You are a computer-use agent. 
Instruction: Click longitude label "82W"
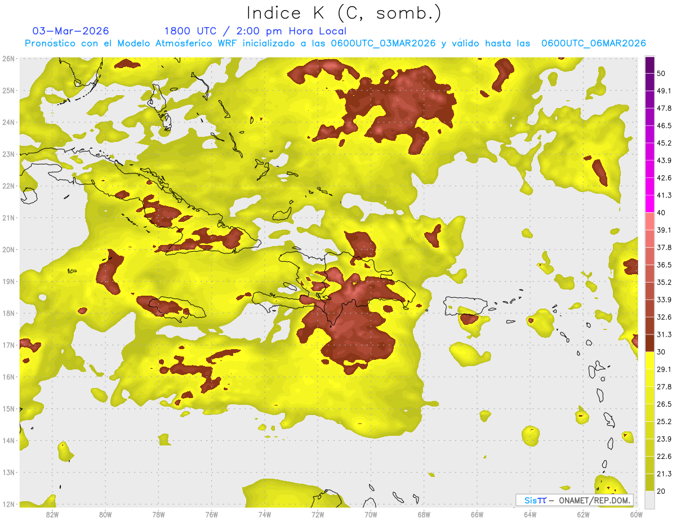pyautogui.click(x=52, y=514)
